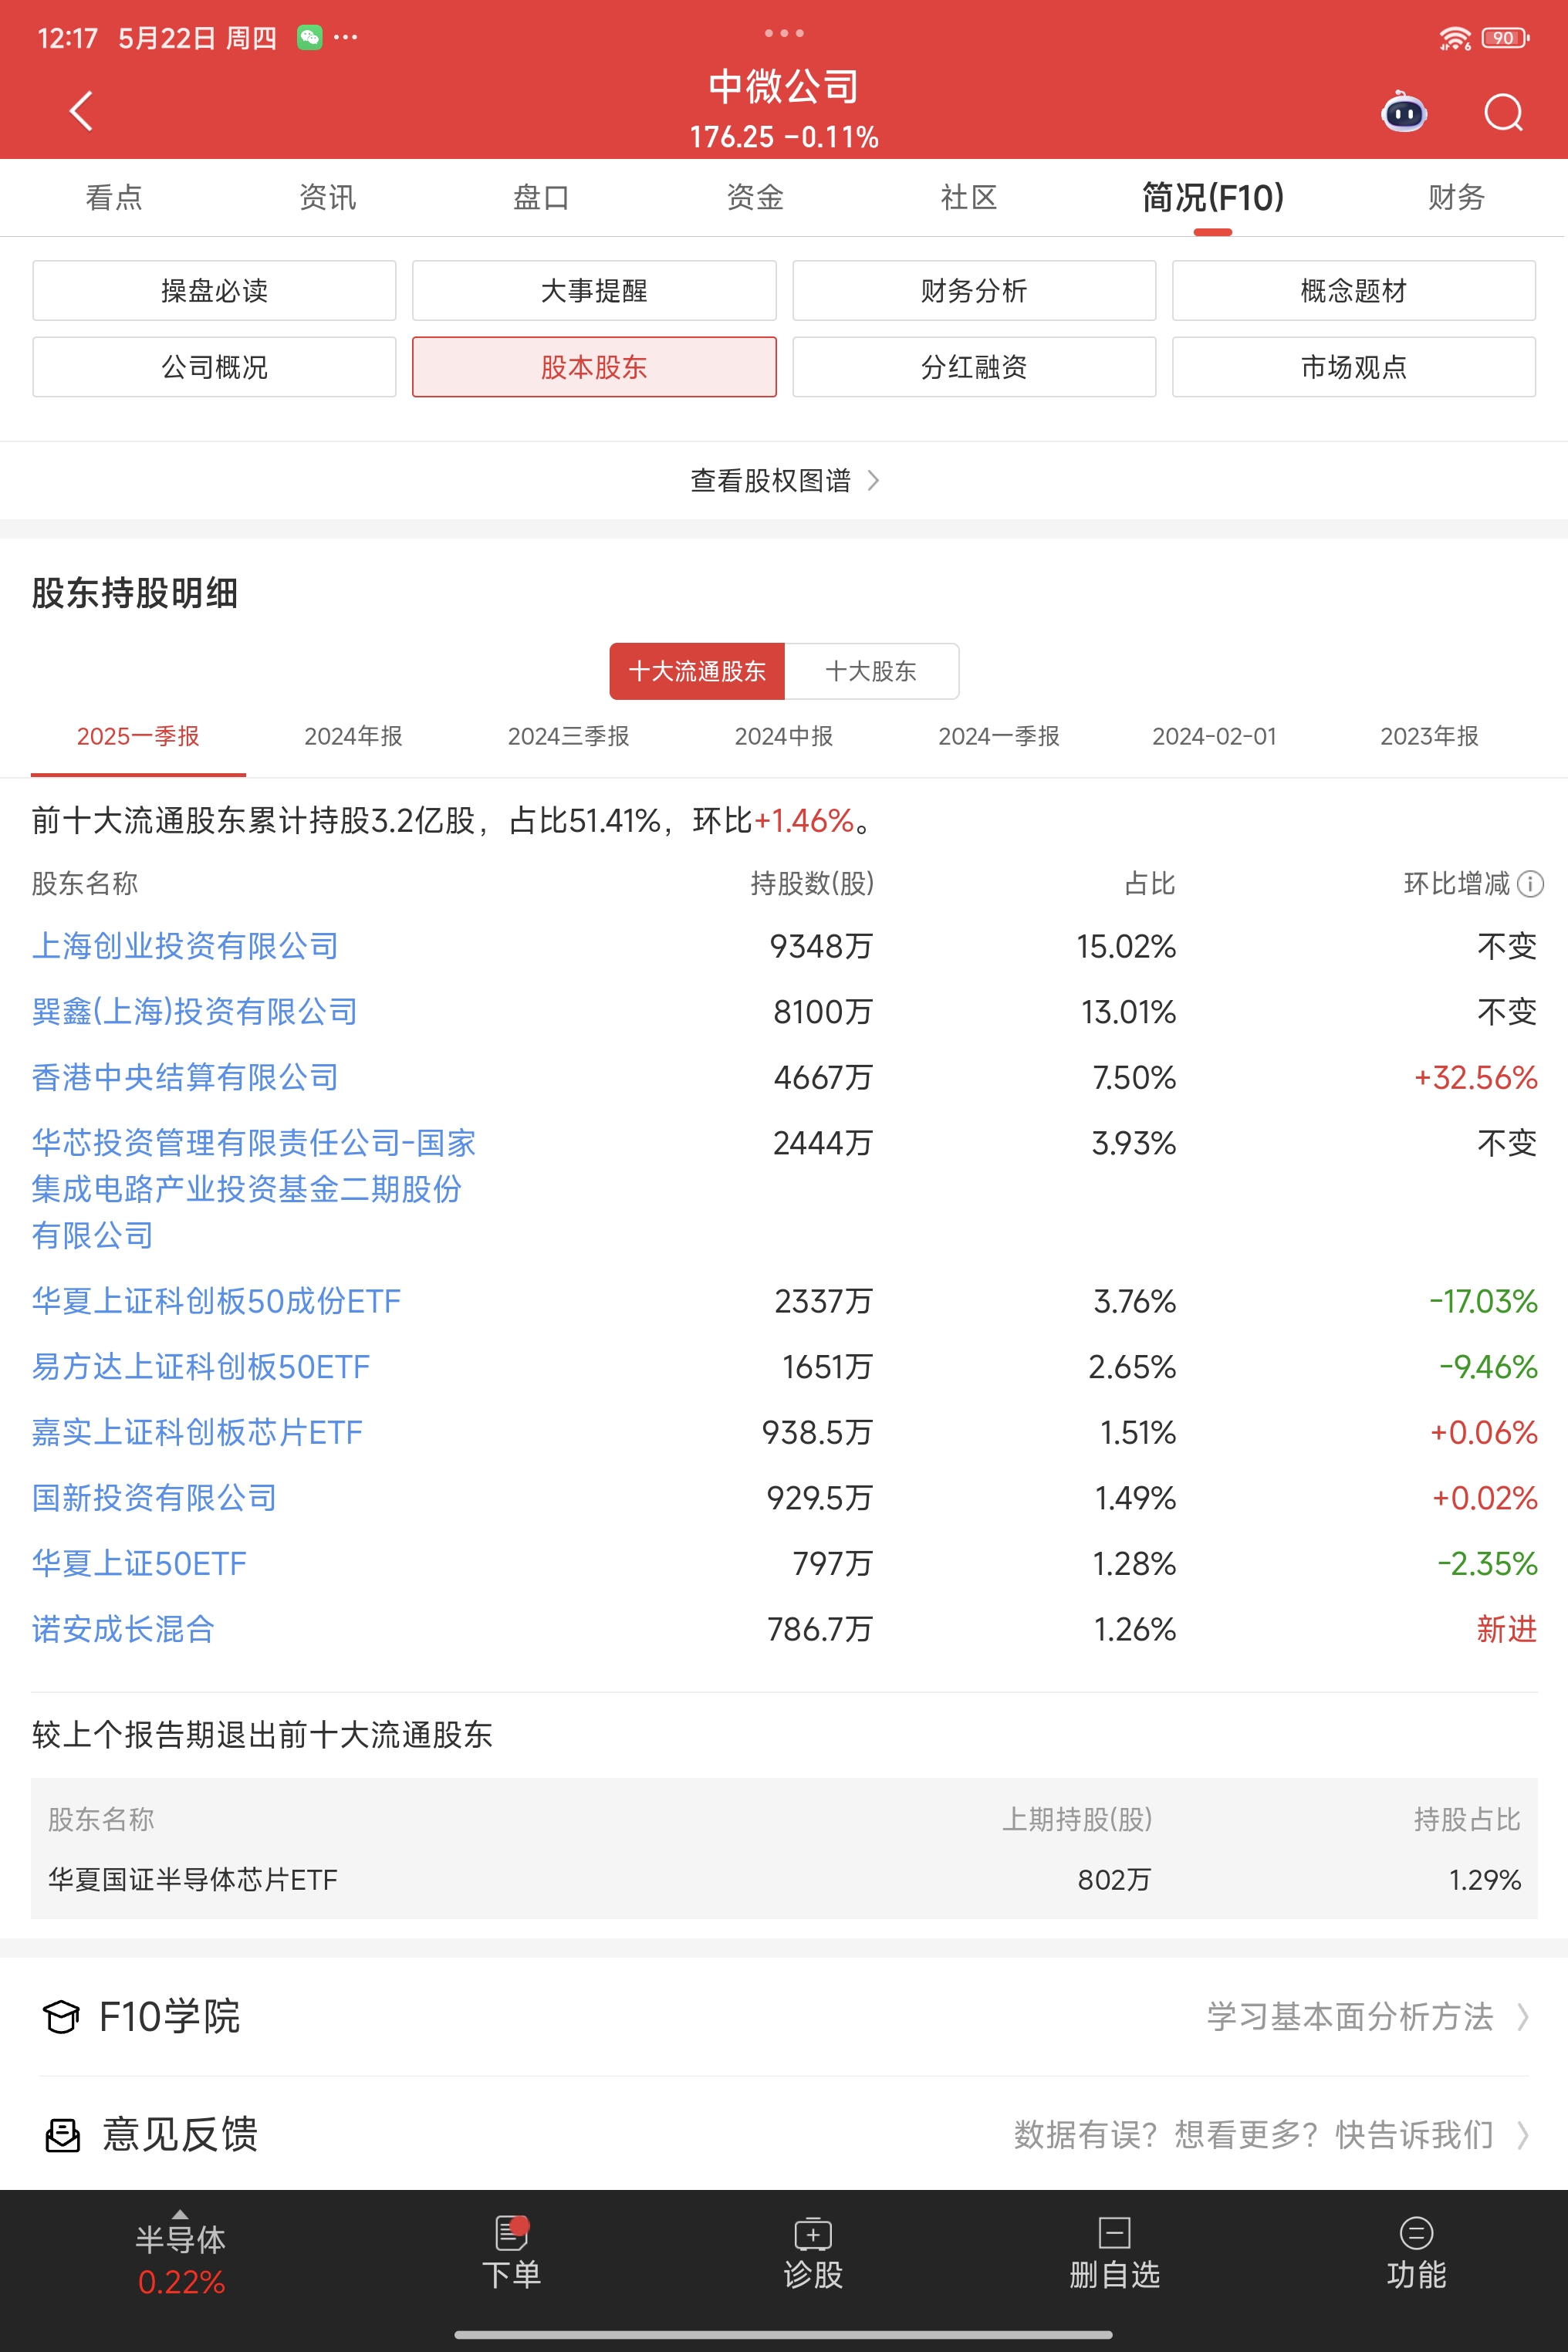Open info icon next to 环比增减

pos(1530,884)
